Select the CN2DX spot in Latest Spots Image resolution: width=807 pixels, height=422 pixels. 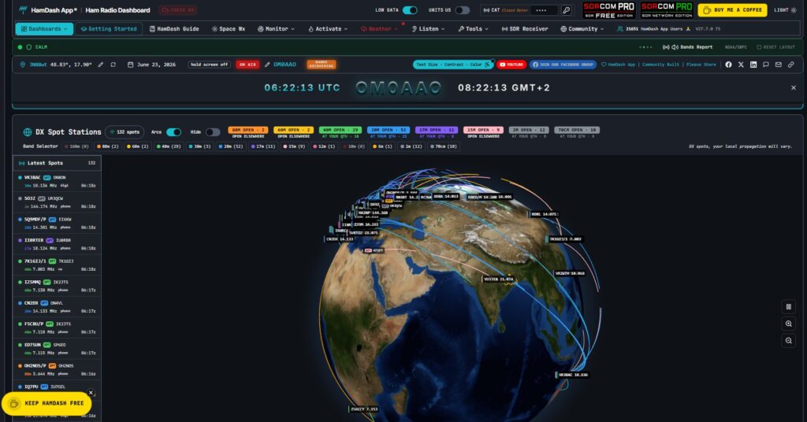(57, 307)
